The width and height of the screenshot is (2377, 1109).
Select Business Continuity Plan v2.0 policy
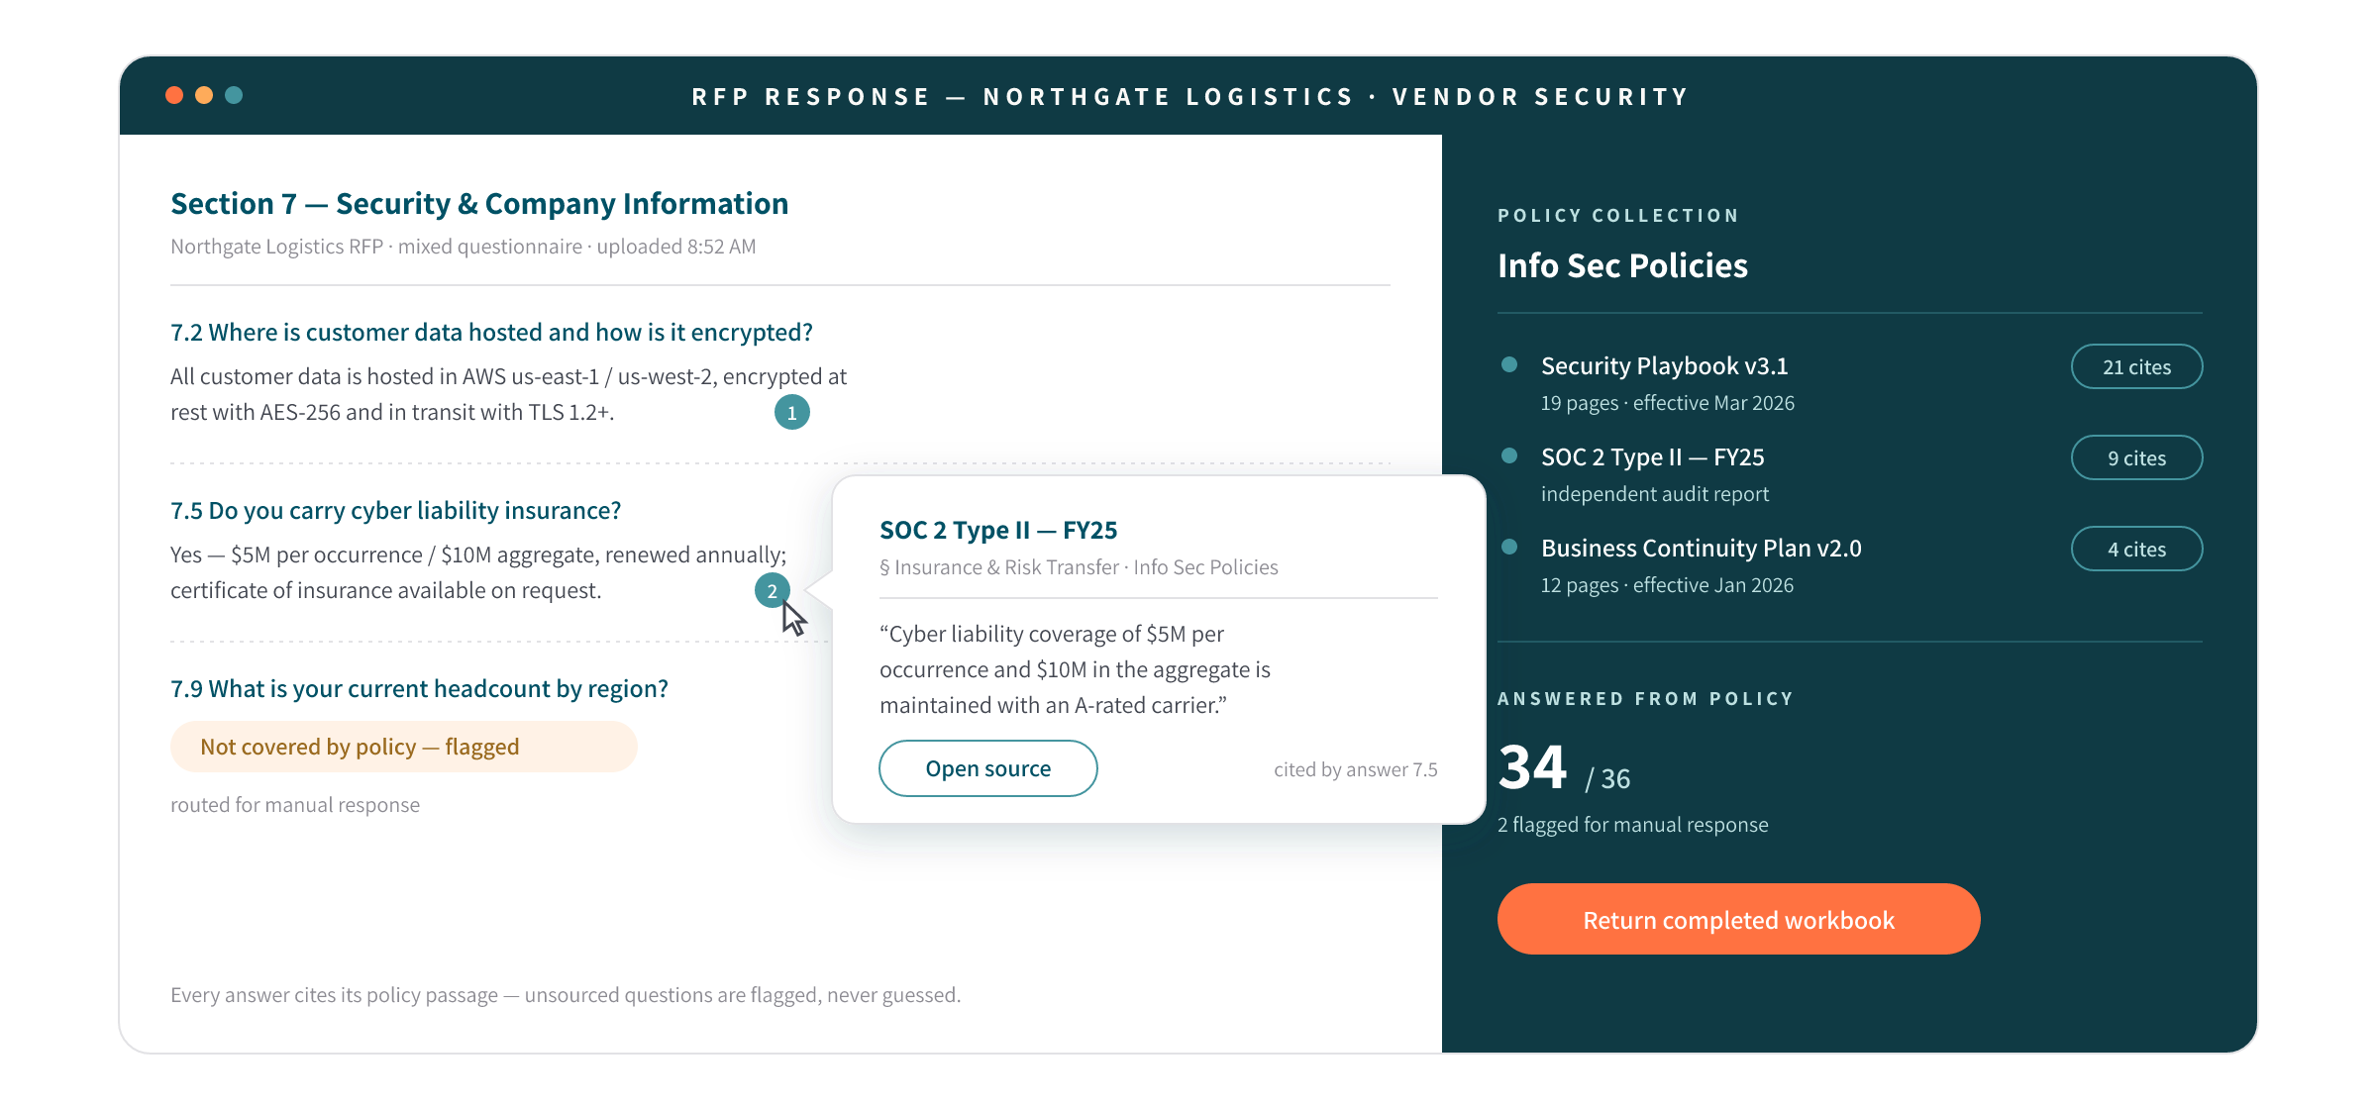tap(1702, 548)
